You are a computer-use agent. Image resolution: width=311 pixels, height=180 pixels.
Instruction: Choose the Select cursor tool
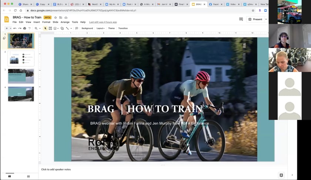(46, 29)
